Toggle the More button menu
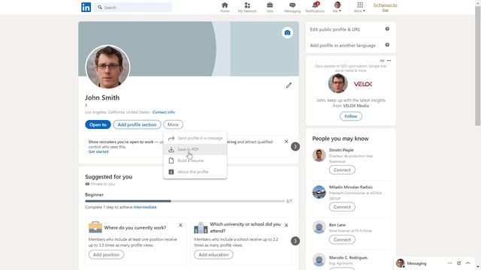 click(173, 124)
